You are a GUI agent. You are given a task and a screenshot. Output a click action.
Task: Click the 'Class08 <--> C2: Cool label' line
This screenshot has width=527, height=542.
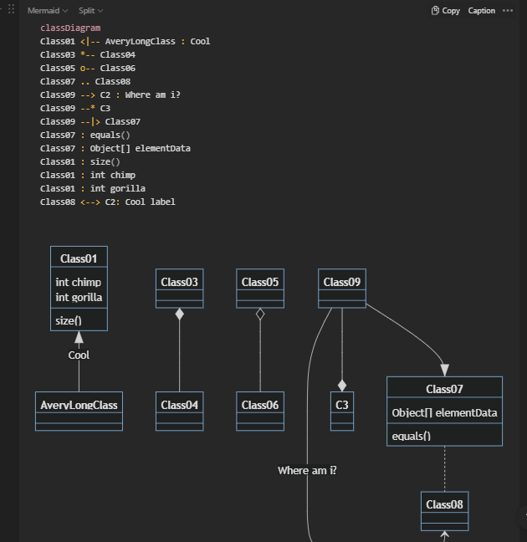tap(108, 202)
